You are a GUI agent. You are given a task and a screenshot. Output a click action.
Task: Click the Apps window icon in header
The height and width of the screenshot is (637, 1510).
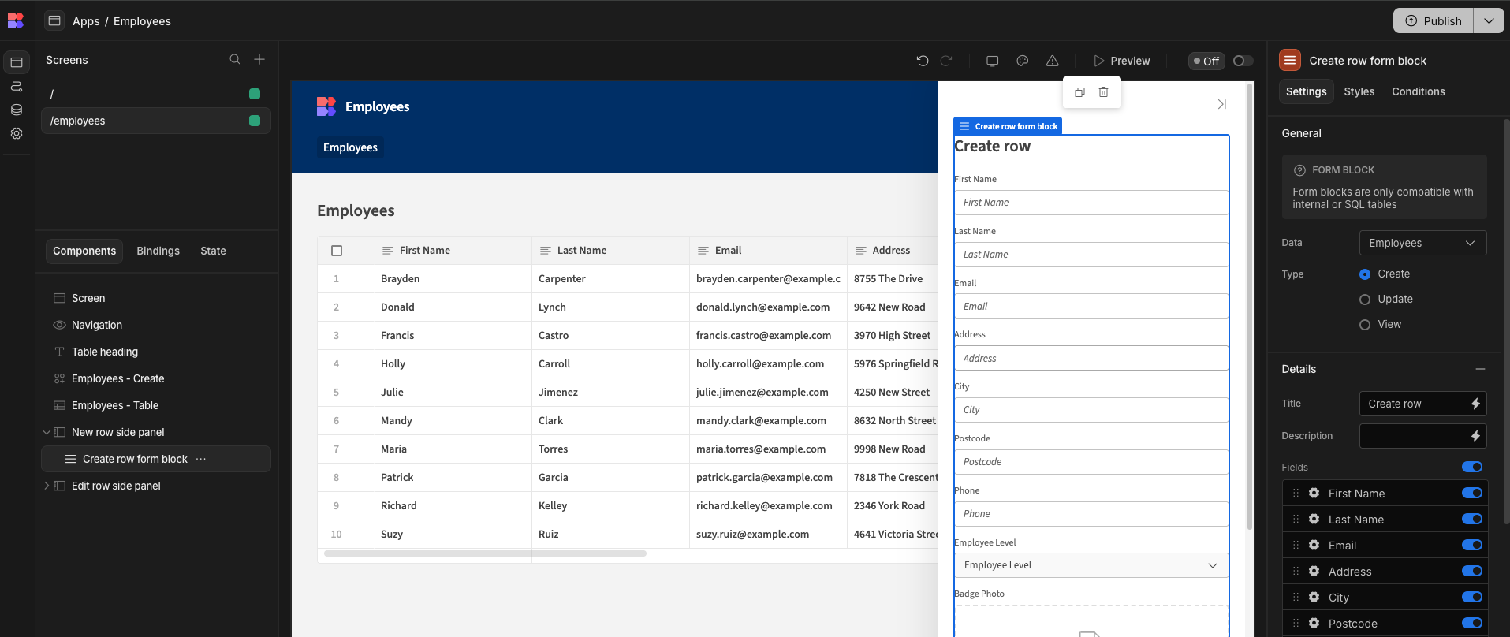(x=54, y=20)
